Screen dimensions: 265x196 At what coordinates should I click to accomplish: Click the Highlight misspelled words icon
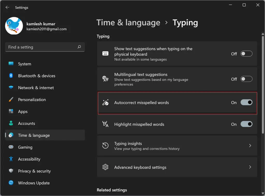click(x=105, y=124)
